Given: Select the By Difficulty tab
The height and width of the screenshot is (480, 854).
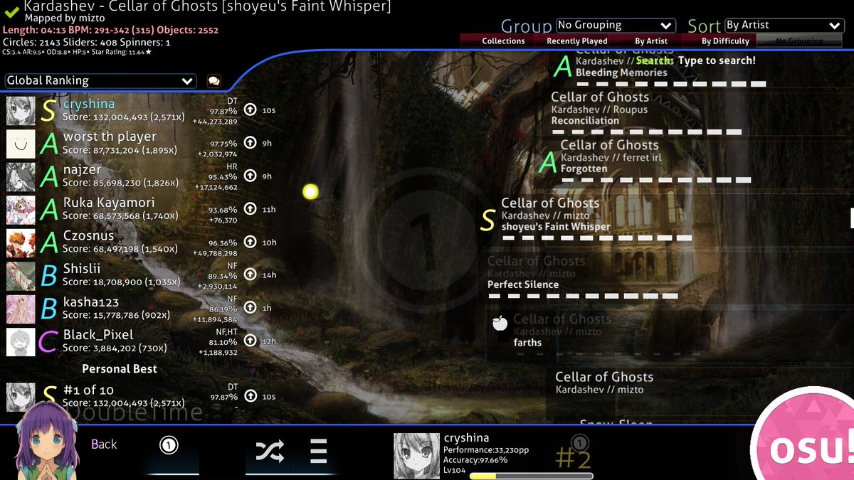Looking at the screenshot, I should pos(725,41).
